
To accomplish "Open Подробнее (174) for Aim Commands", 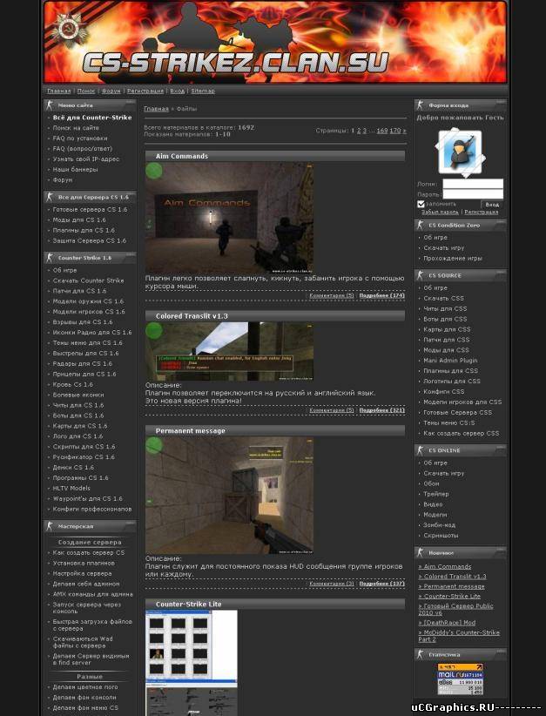I will tap(381, 295).
